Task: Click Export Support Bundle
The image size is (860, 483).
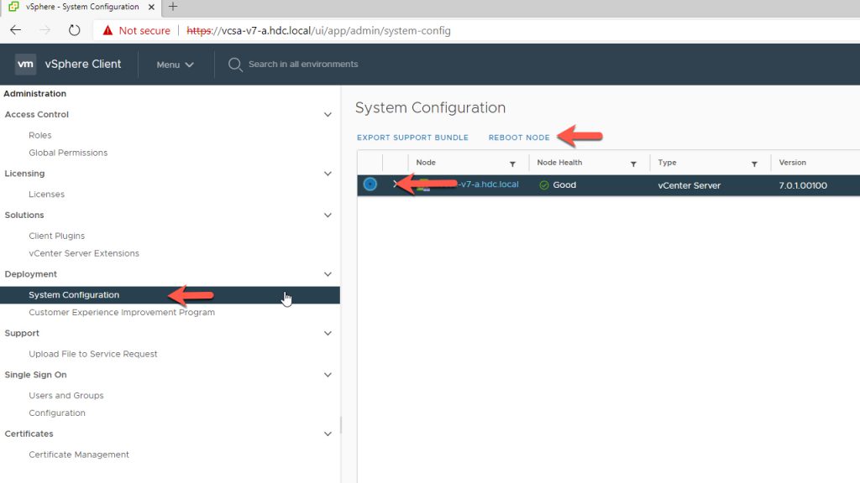Action: (x=412, y=138)
